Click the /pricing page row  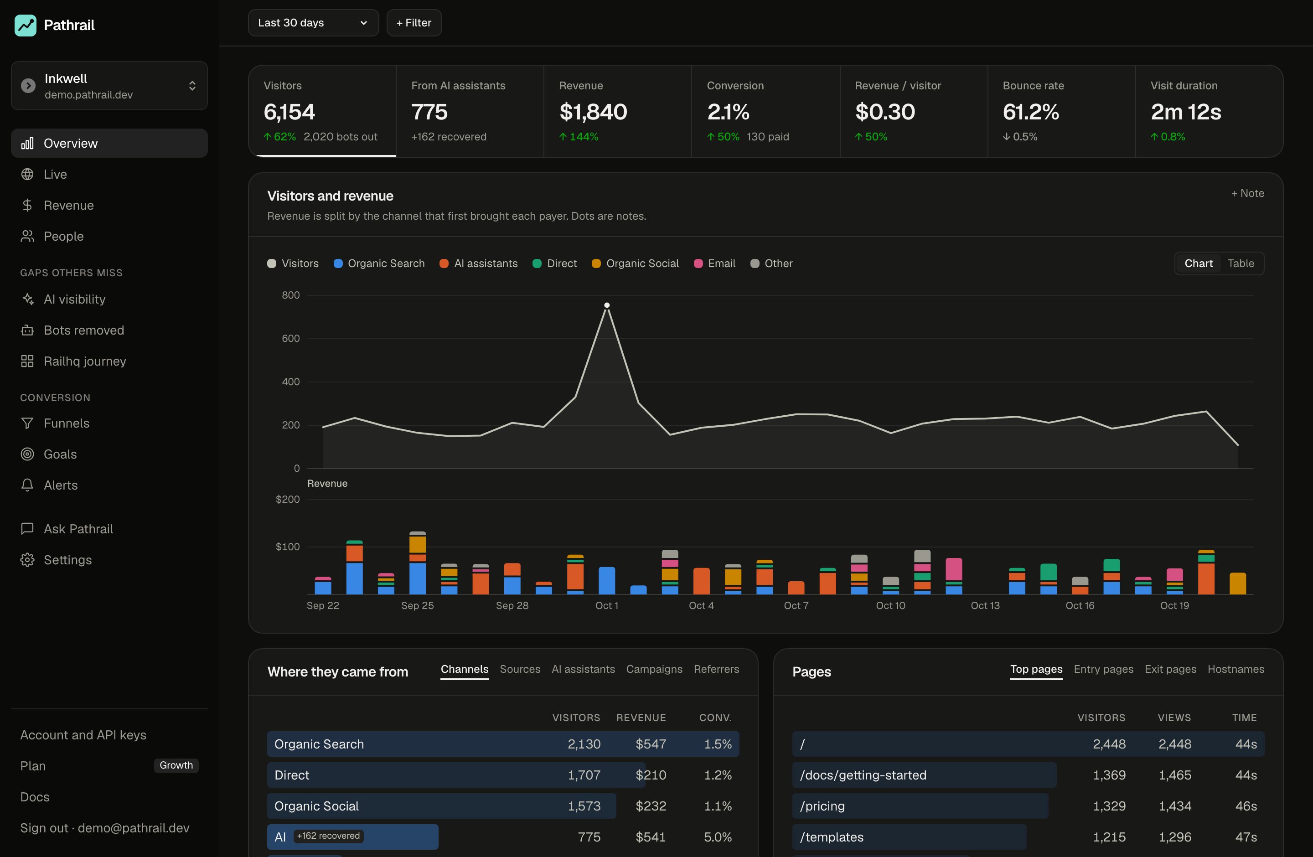(x=1029, y=805)
